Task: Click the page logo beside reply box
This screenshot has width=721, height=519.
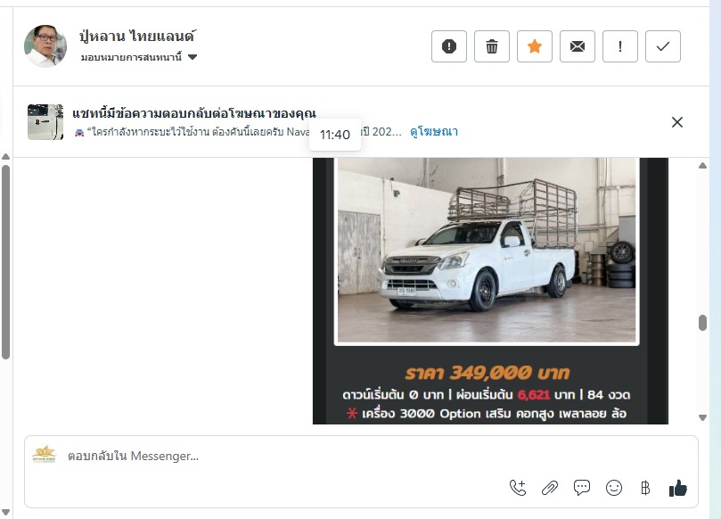Action: pyautogui.click(x=45, y=455)
